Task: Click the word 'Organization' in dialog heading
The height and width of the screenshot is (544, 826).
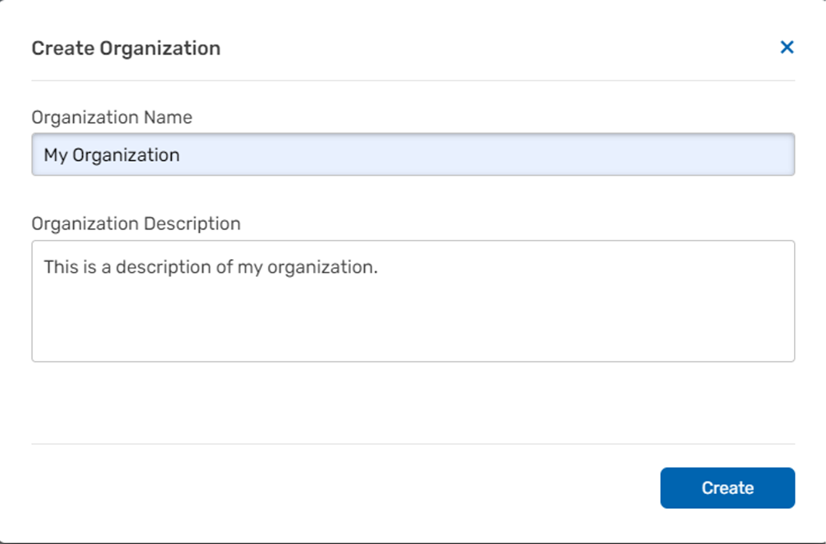Action: (160, 48)
